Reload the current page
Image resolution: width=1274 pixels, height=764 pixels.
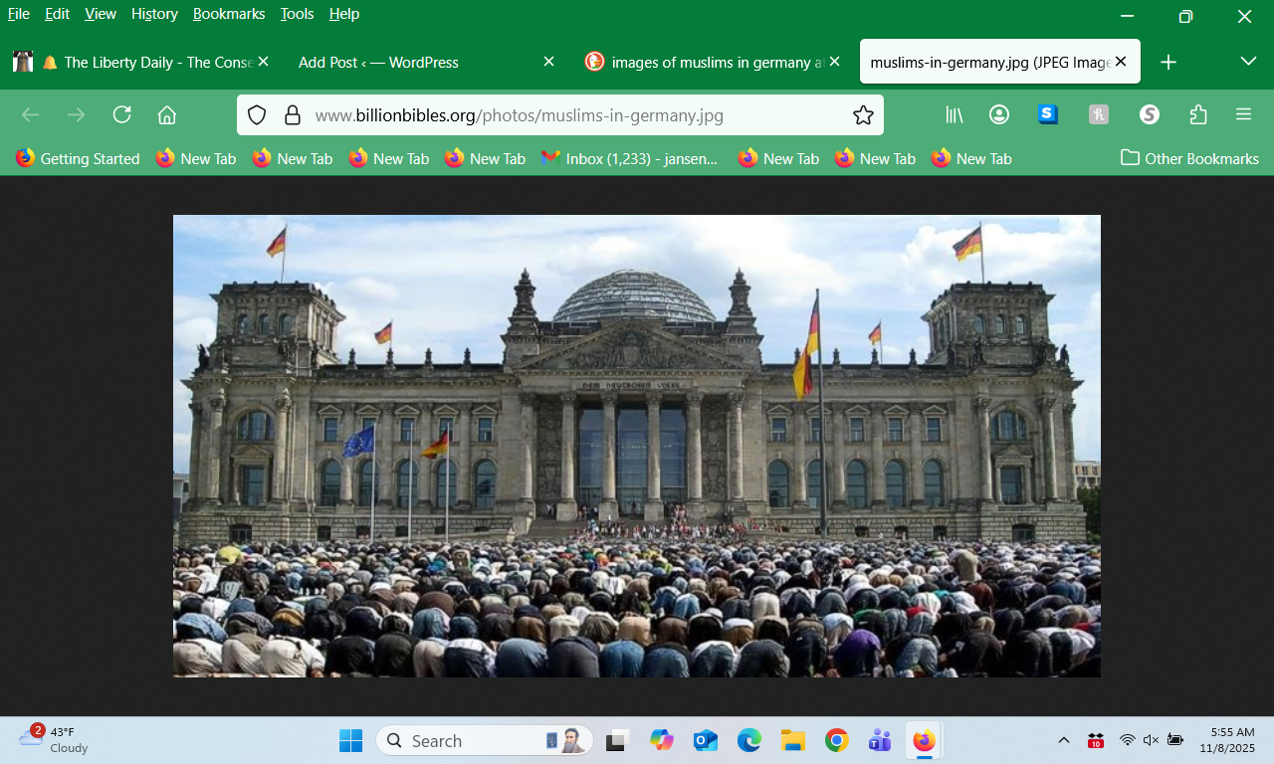pyautogui.click(x=121, y=114)
